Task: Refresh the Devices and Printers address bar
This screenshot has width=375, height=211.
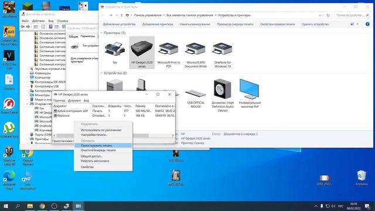Action: point(328,15)
